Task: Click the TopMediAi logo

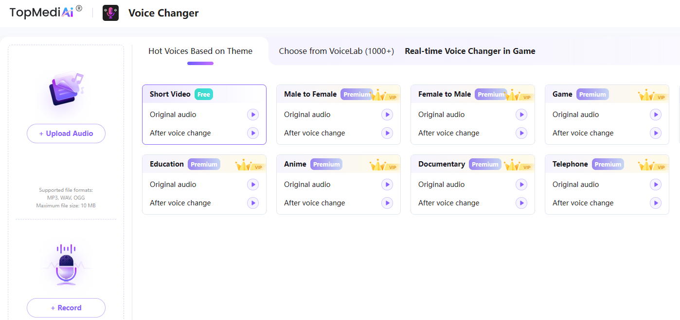Action: click(46, 12)
